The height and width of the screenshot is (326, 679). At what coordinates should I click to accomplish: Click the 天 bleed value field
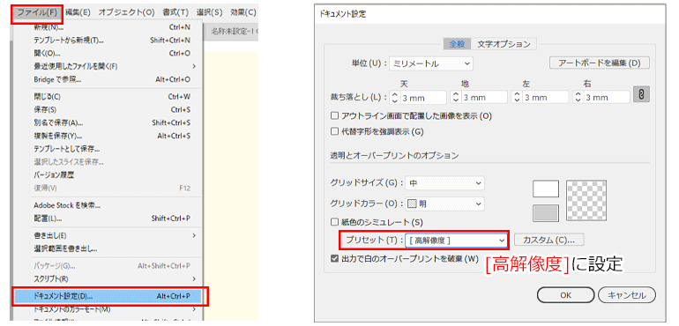tap(423, 98)
